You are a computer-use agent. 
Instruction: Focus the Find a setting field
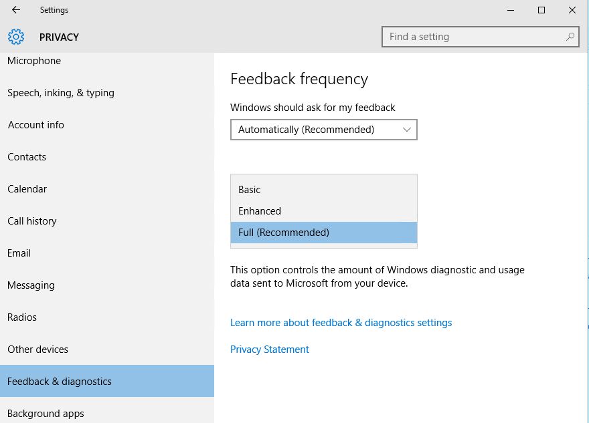point(480,37)
